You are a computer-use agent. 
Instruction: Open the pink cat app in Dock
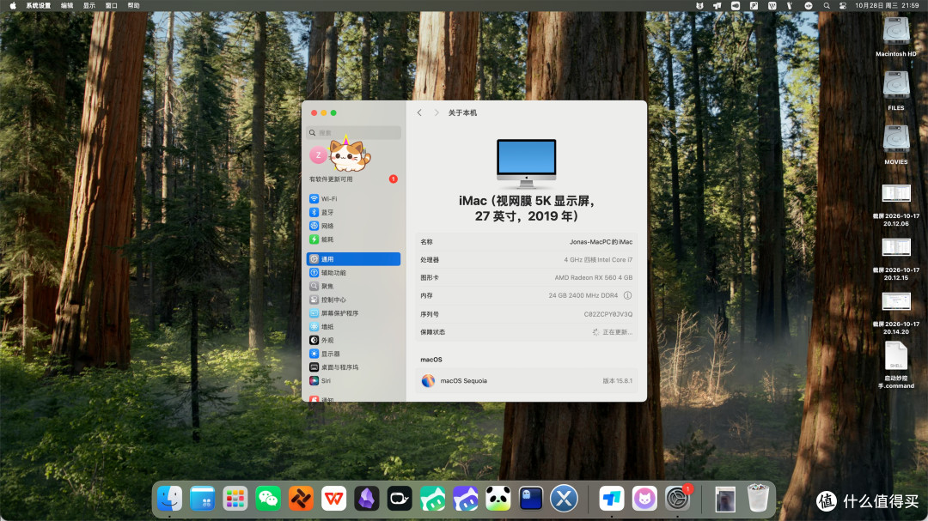pos(644,499)
